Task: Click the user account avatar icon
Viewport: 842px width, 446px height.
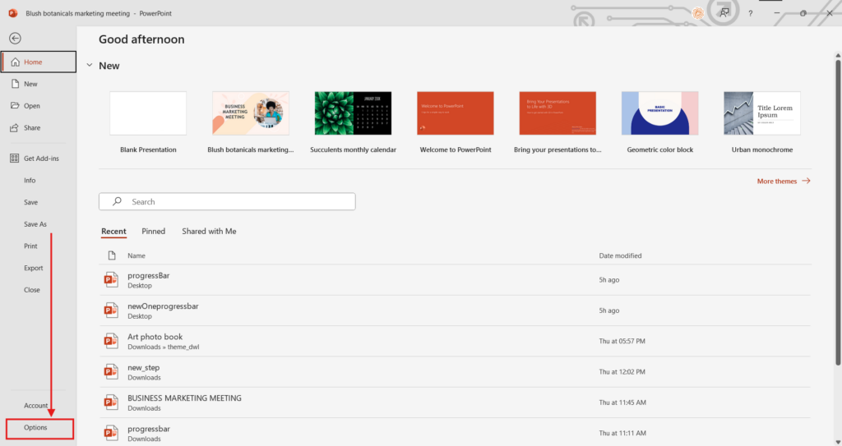Action: (x=697, y=13)
